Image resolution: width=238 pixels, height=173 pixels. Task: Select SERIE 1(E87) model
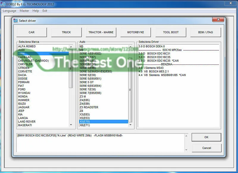click(104, 57)
